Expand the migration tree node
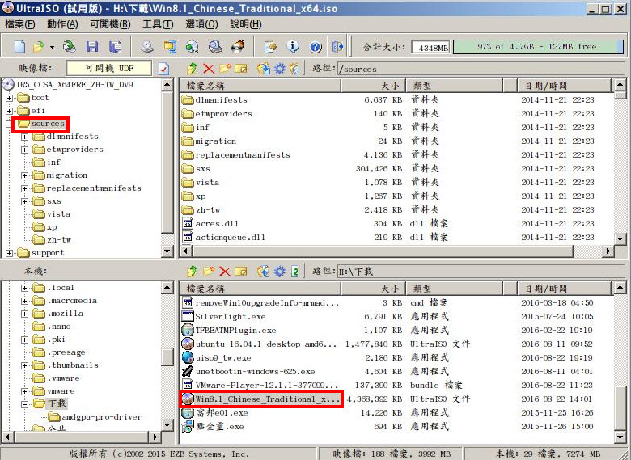631x460 pixels. coord(25,175)
